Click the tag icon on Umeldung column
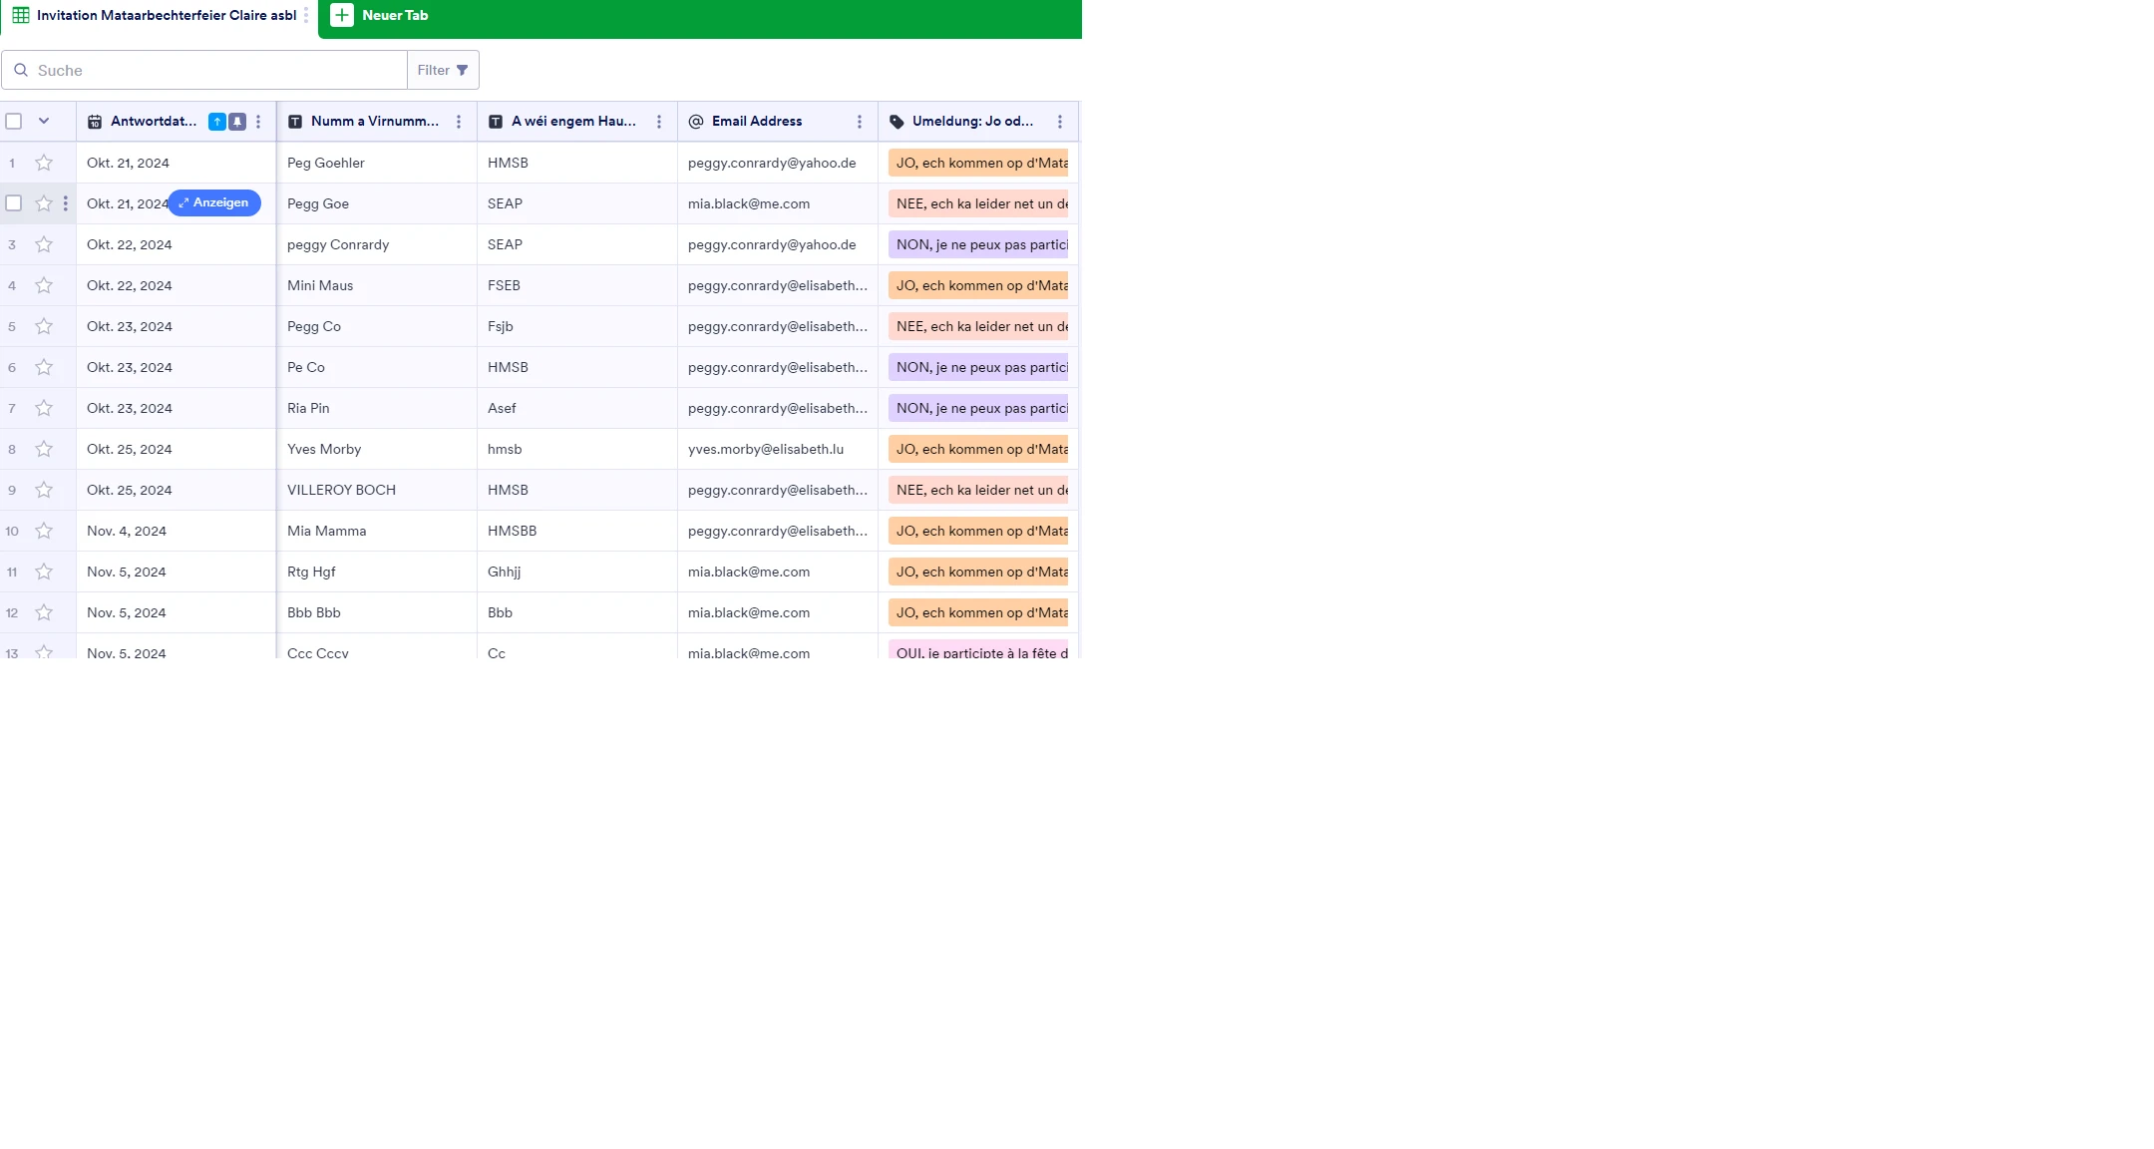 pyautogui.click(x=897, y=121)
